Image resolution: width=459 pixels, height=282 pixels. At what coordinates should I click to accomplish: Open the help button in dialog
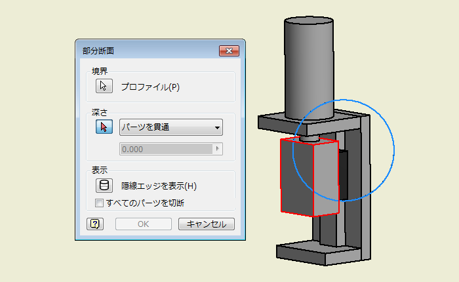[95, 224]
